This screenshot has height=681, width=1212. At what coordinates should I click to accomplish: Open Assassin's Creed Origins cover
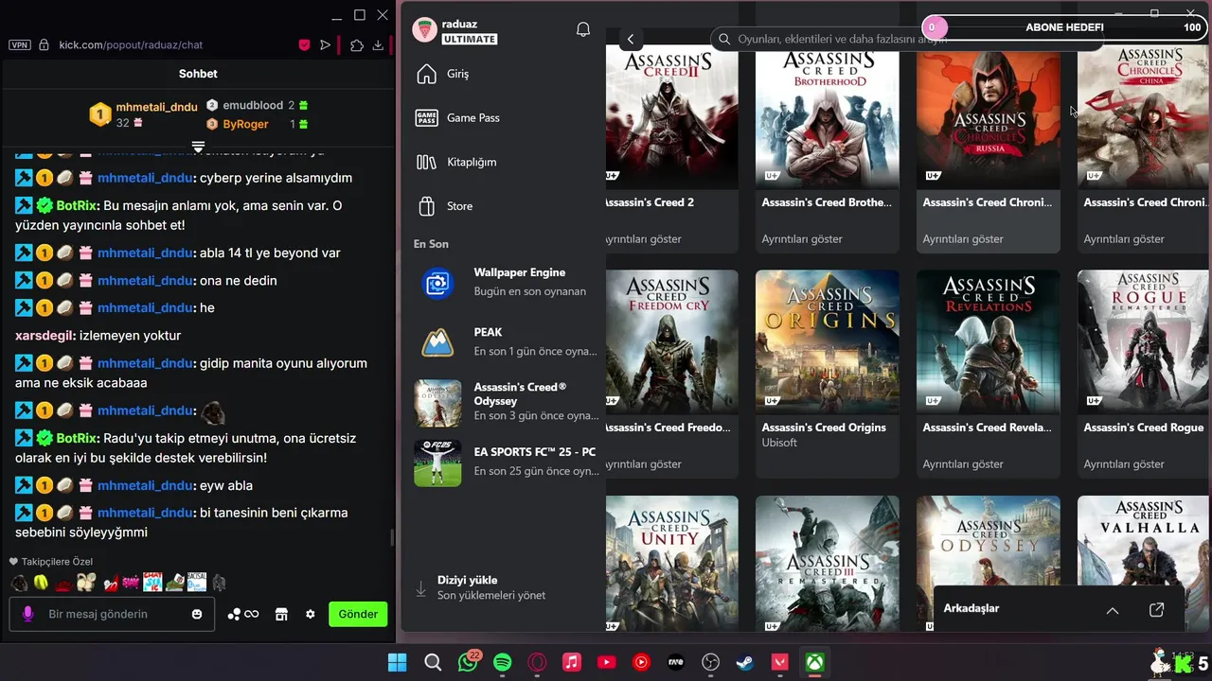coord(828,341)
